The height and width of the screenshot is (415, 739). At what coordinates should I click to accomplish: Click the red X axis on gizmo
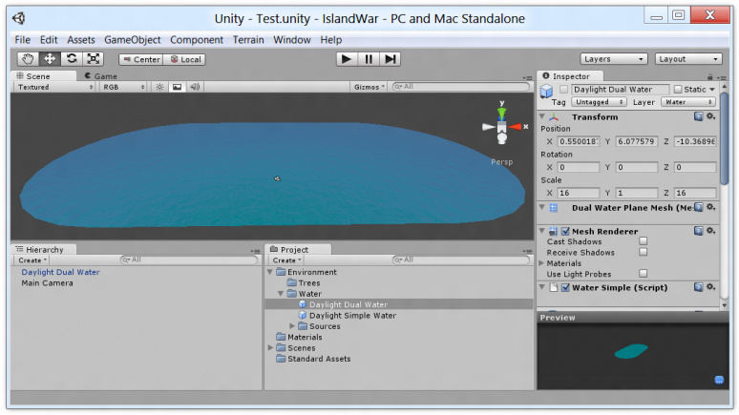517,127
